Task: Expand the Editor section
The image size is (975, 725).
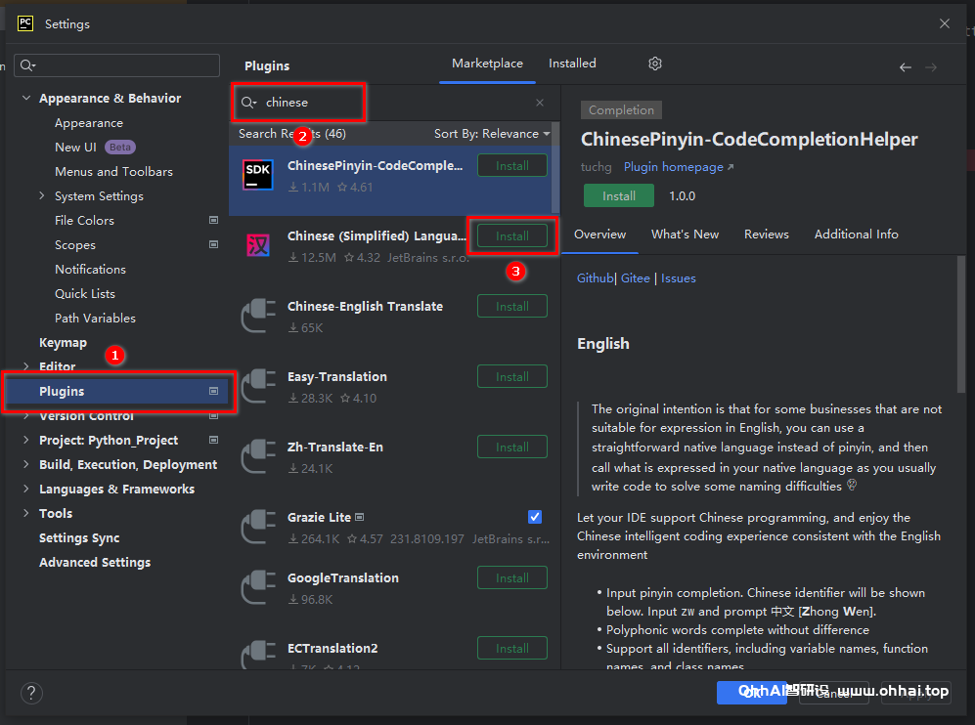Action: coord(26,366)
